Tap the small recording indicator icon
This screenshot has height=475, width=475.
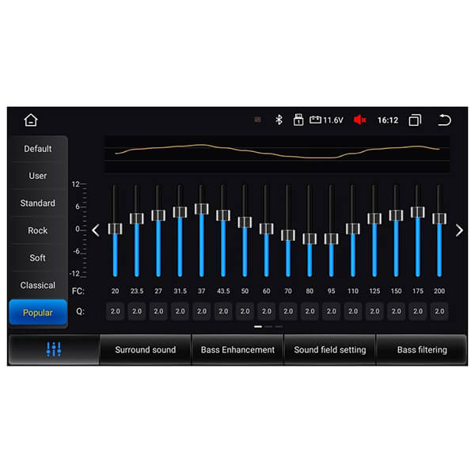257,120
